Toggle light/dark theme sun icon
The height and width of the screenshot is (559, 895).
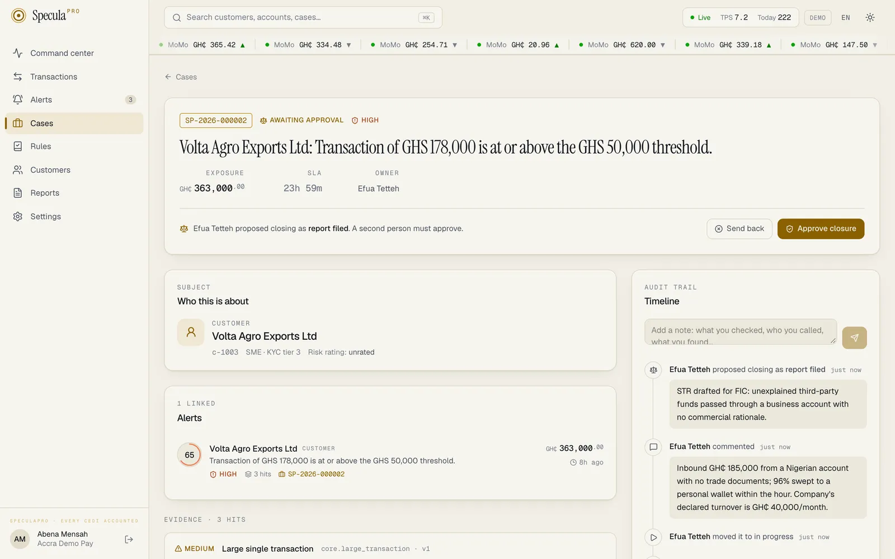[x=870, y=17]
